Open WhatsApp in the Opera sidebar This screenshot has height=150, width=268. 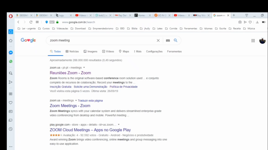11,61
